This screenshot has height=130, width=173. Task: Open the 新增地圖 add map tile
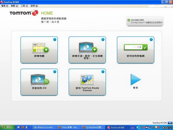(x=39, y=50)
